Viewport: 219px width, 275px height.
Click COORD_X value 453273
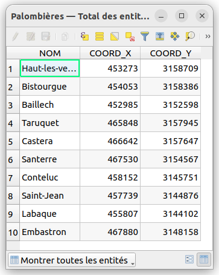[110, 68]
